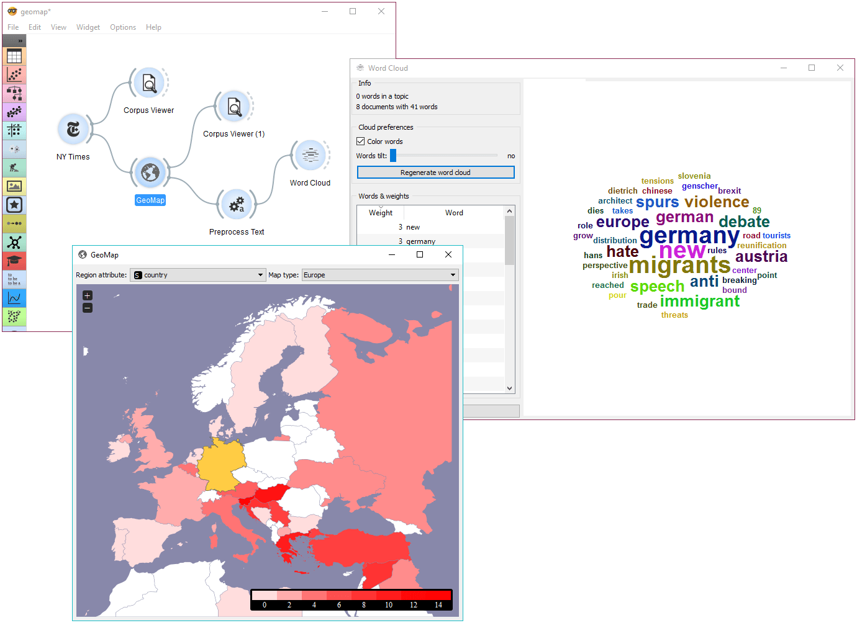
Task: Open the GeoMap globe widget
Action: [x=150, y=173]
